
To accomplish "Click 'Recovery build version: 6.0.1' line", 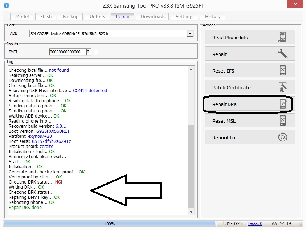I will [37, 126].
